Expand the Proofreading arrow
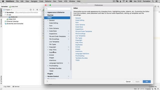 click(x=48, y=66)
